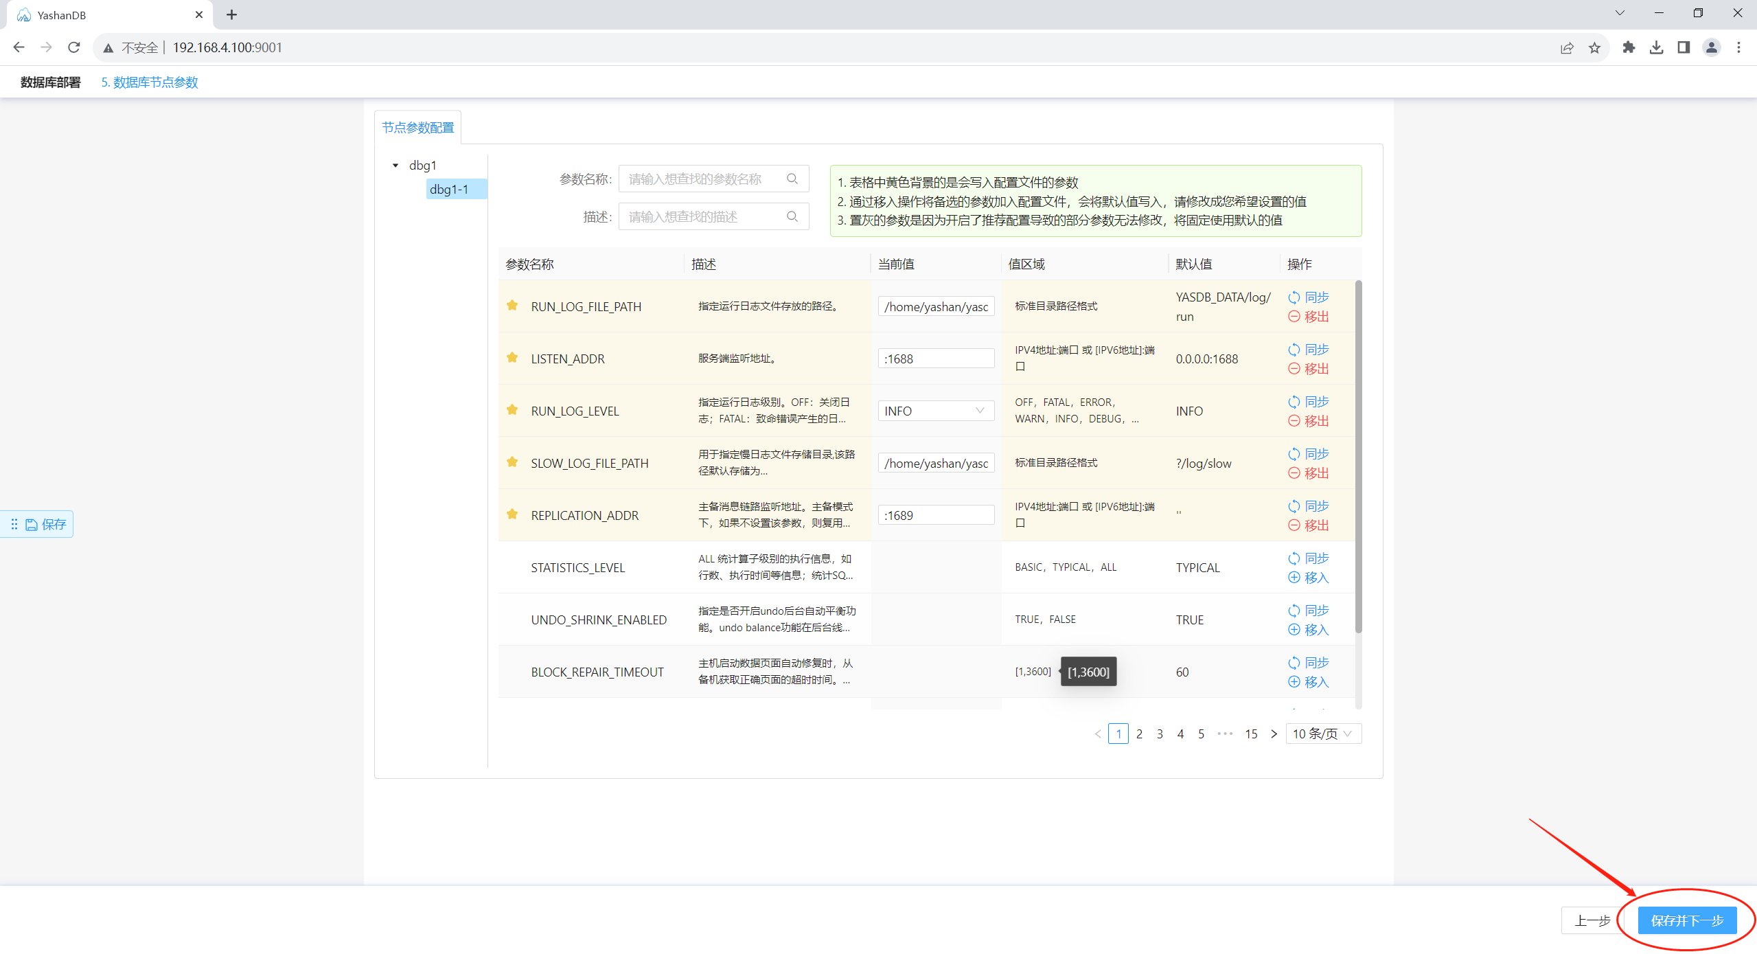Image resolution: width=1757 pixels, height=954 pixels.
Task: Open a new browser tab
Action: click(231, 14)
